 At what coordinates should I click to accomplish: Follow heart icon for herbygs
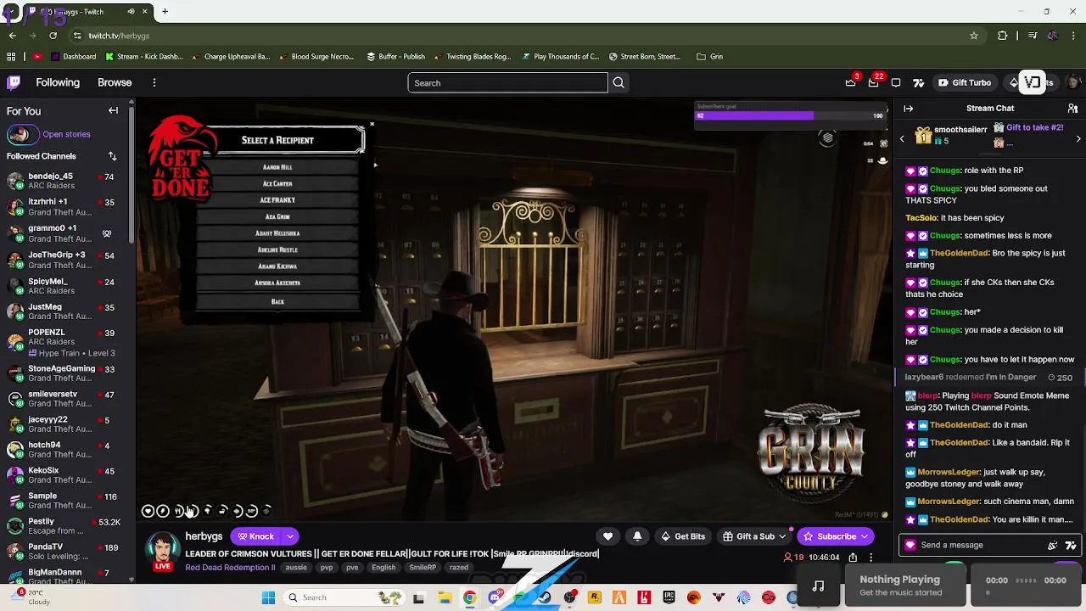[607, 536]
